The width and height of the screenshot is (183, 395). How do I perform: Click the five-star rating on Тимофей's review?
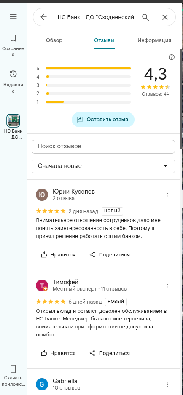point(51,302)
